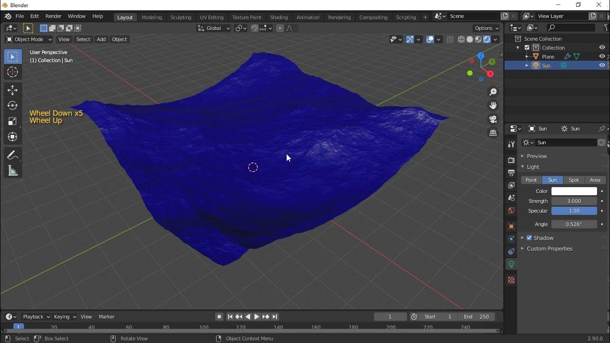Switch to rendered viewport shading
Image resolution: width=610 pixels, height=343 pixels.
[x=487, y=40]
